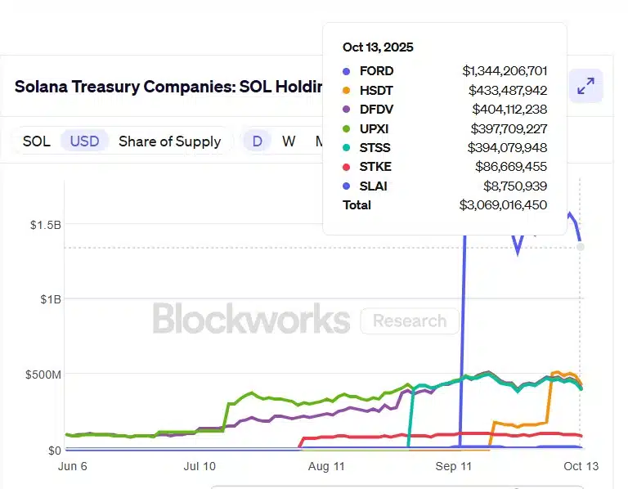Switch chart units to SOL
The width and height of the screenshot is (628, 489).
(x=36, y=141)
